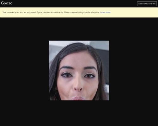Open Learn more about unsupported browsers
Viewport: 158px width, 126px height.
point(106,12)
